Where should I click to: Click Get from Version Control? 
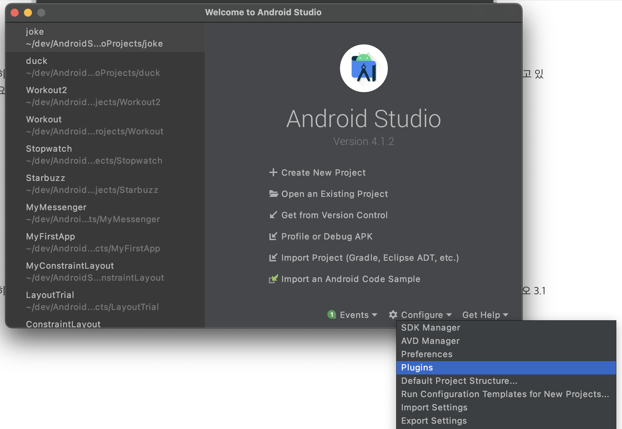pyautogui.click(x=334, y=215)
